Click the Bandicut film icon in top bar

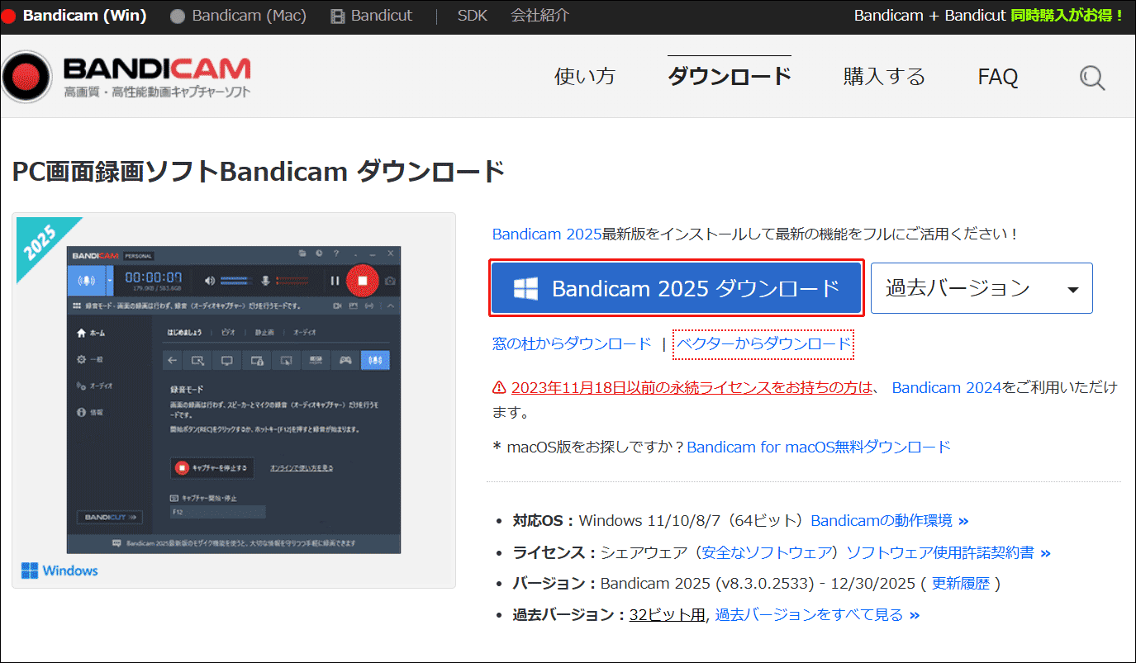(337, 17)
